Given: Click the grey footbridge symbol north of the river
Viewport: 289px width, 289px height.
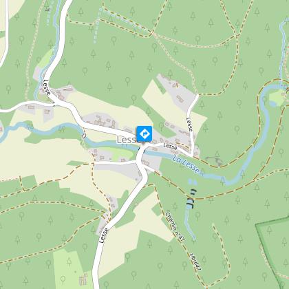Looking at the screenshot, I should (215, 160).
